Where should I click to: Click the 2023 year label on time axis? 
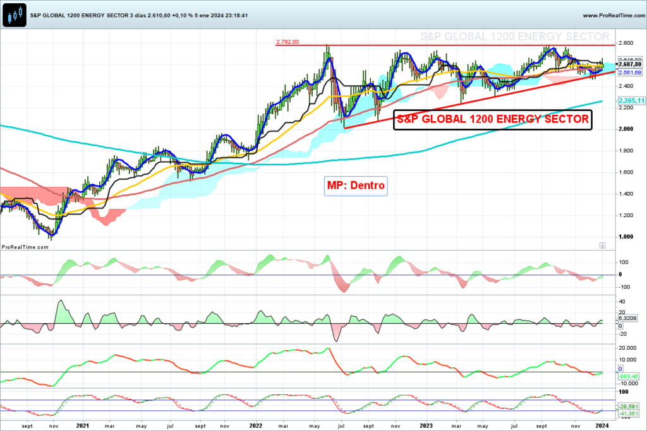coord(426,426)
